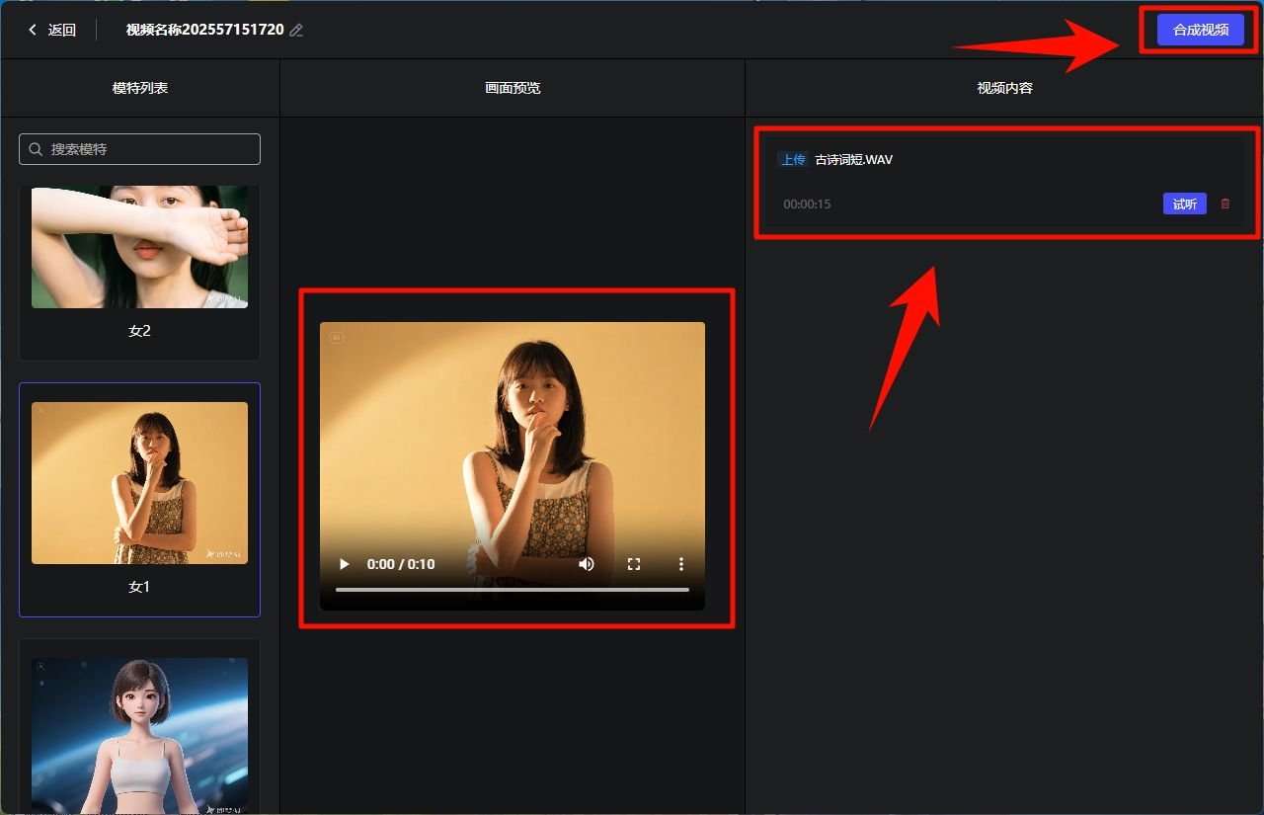The image size is (1264, 815).
Task: Click the magnifier icon in model search
Action: click(36, 149)
